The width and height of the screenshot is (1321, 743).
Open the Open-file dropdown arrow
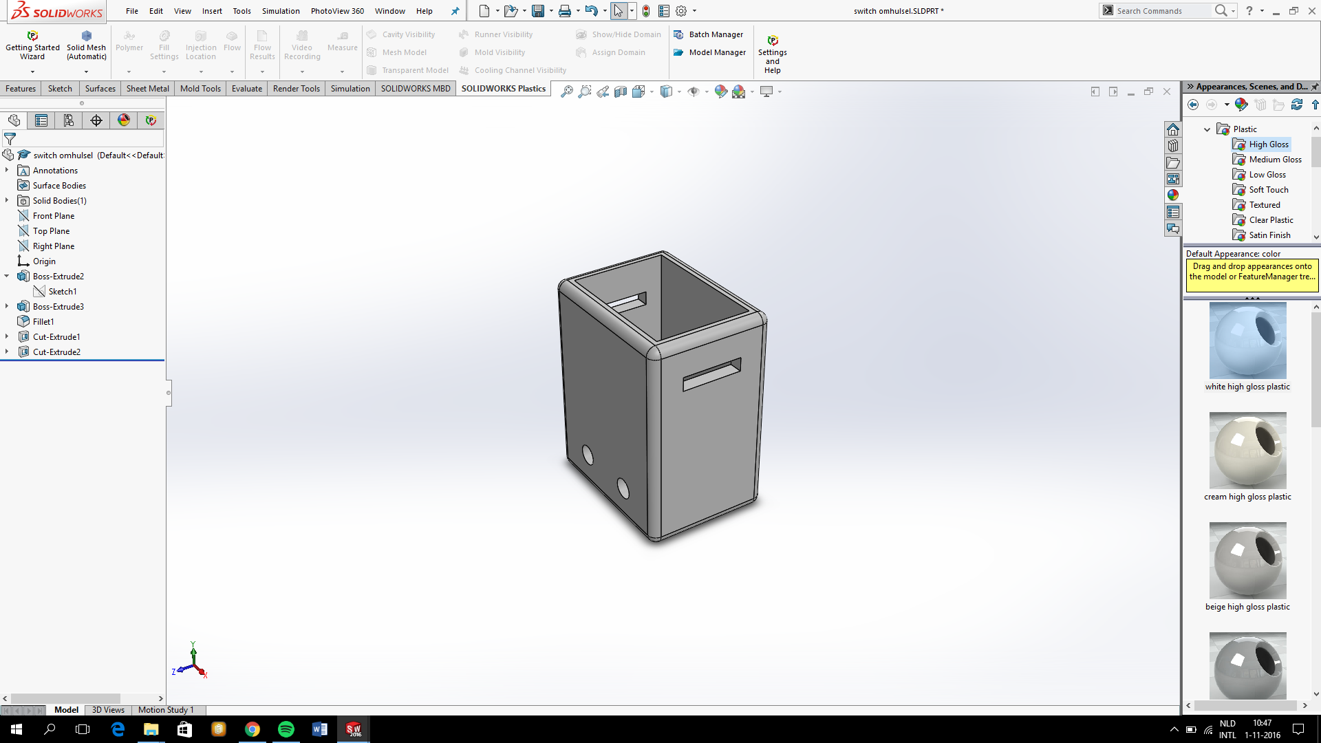click(x=524, y=11)
